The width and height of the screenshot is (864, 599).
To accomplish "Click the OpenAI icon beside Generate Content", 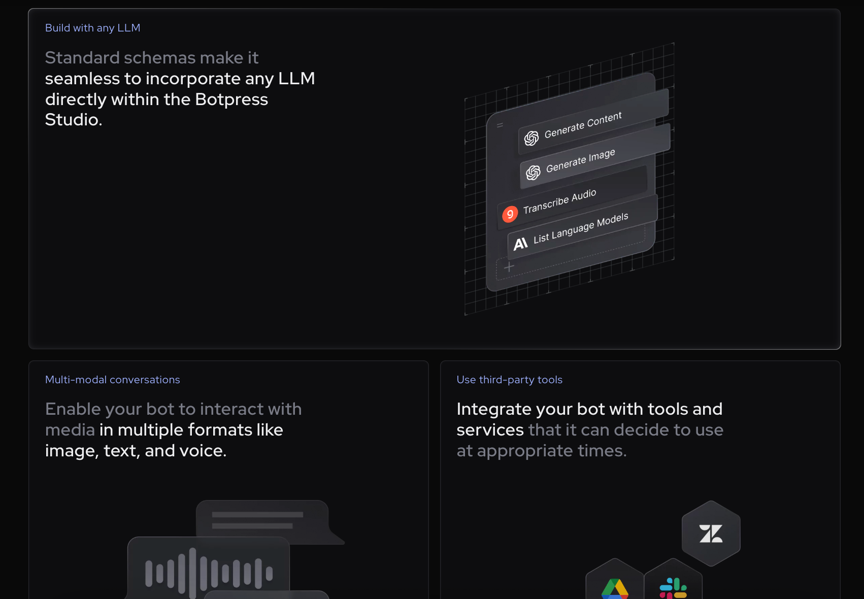I will [x=531, y=138].
